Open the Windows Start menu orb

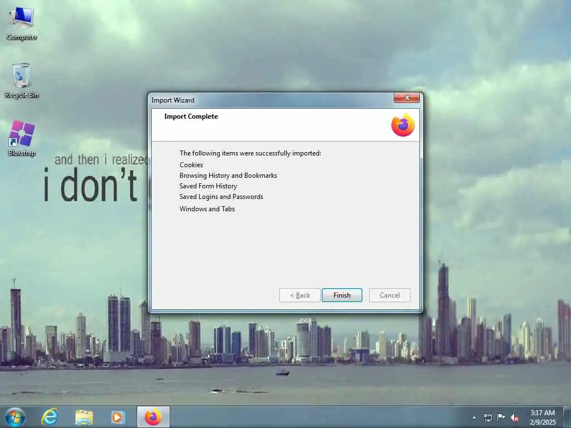click(15, 417)
